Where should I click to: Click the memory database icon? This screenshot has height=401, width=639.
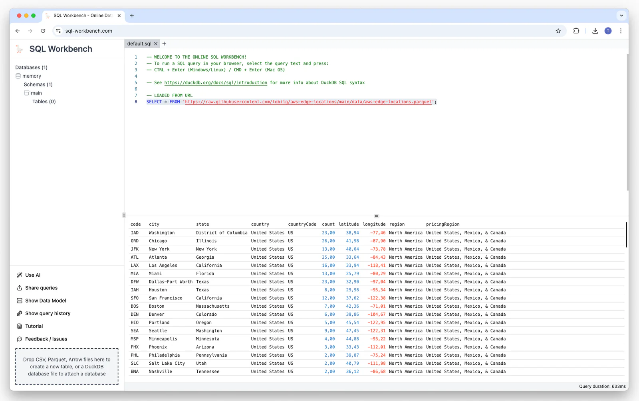[18, 76]
